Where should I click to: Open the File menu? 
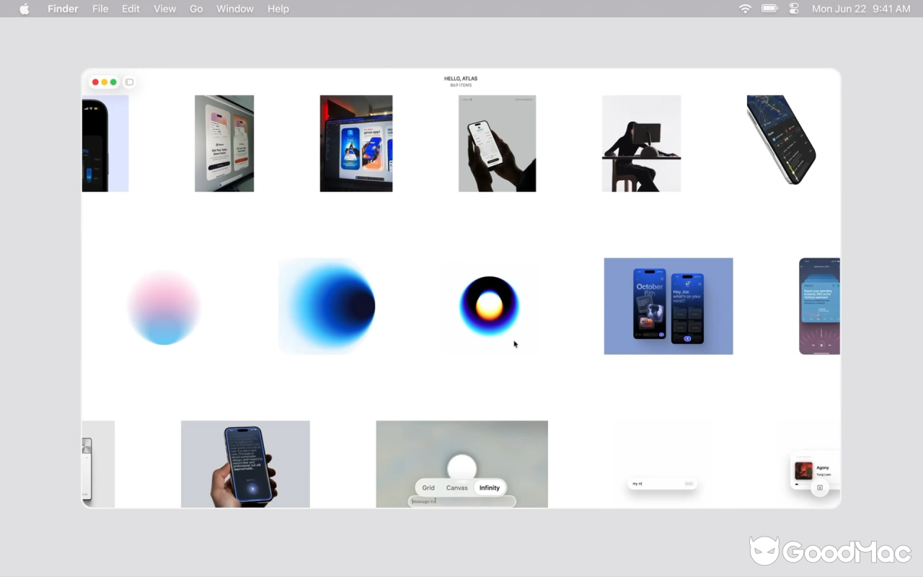coord(100,9)
